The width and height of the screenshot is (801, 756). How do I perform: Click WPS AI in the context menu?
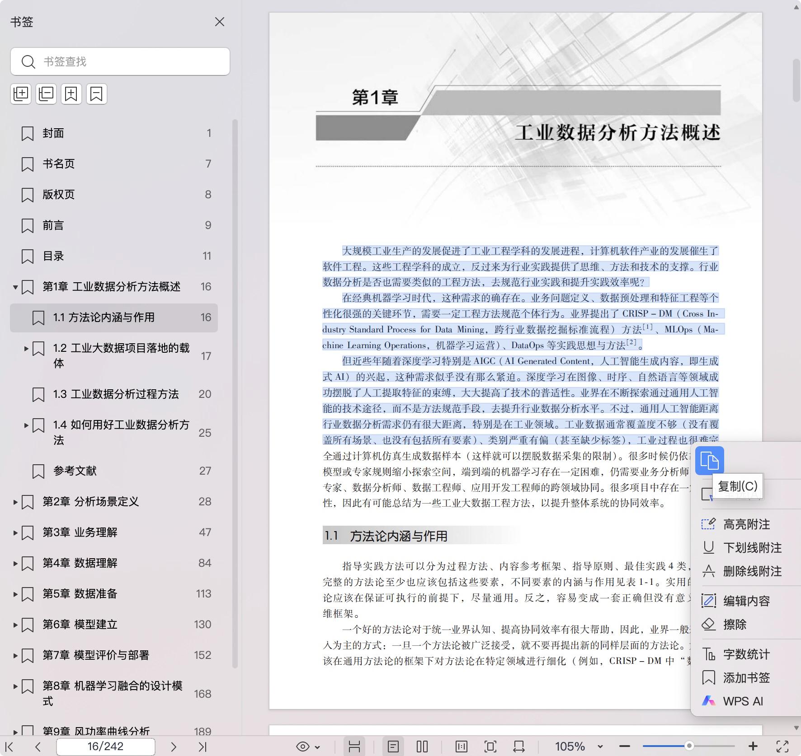743,701
